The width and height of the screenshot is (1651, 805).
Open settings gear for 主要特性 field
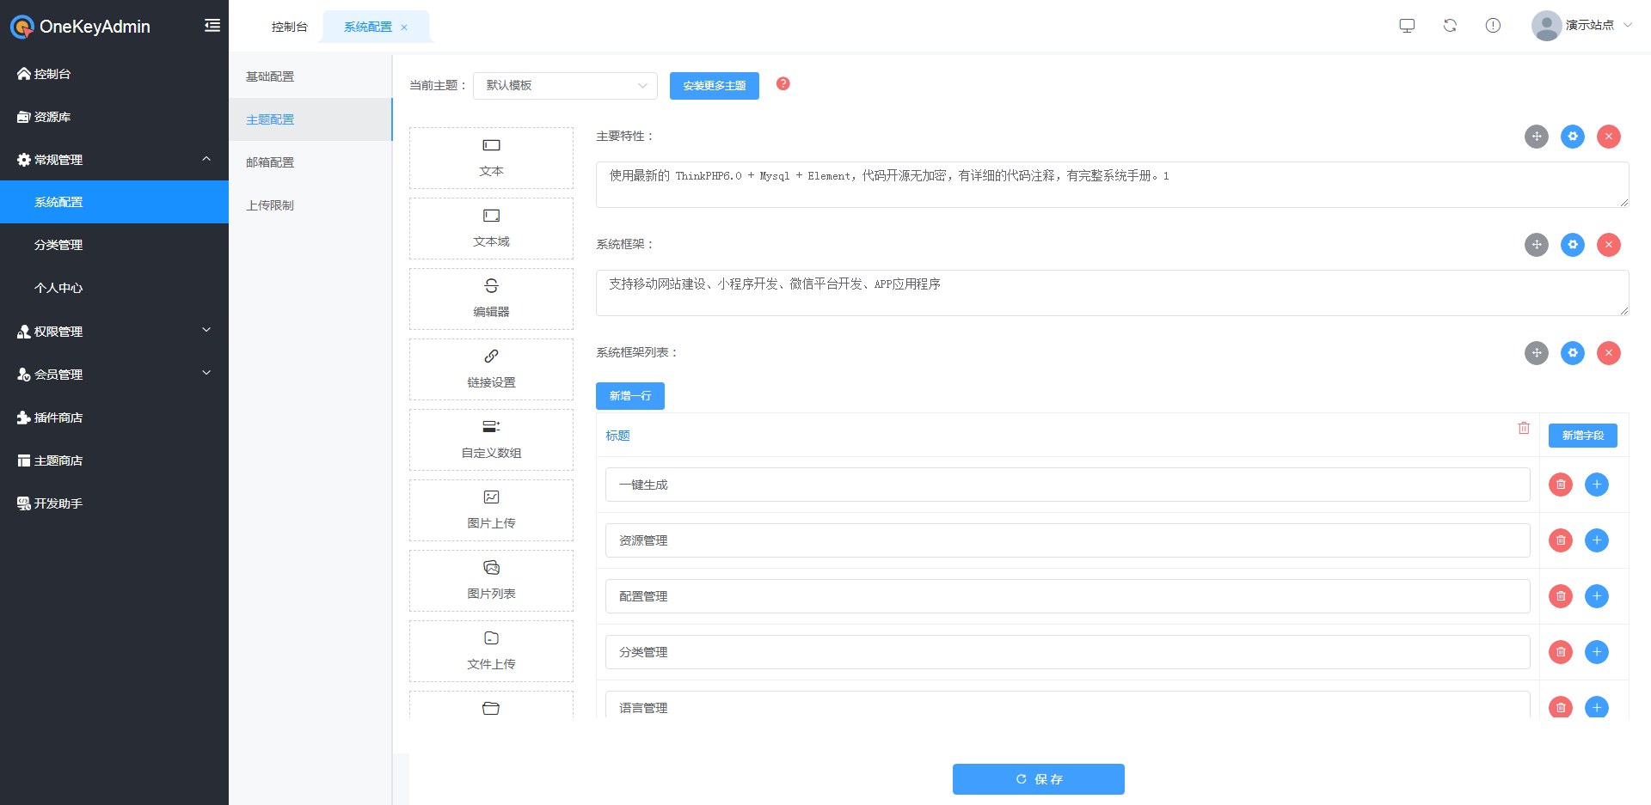[1573, 137]
